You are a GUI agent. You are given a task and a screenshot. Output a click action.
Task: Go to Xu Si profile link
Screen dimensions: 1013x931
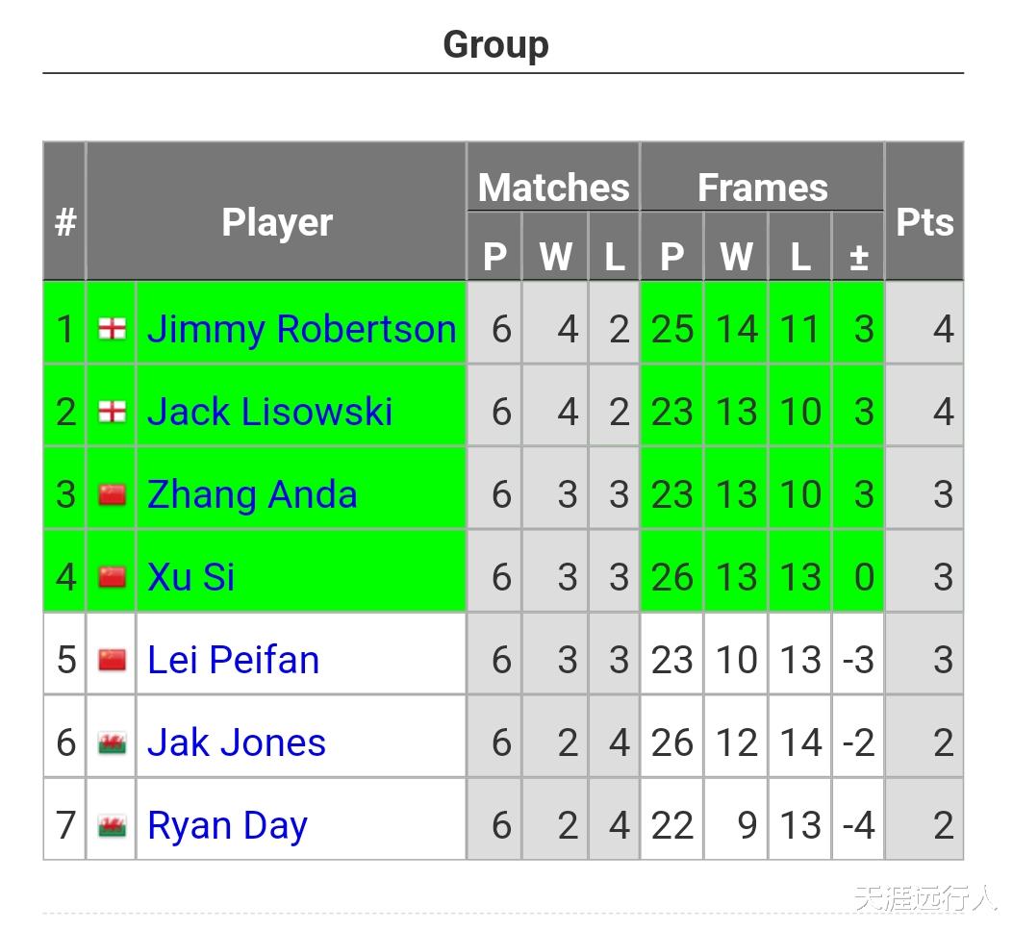[x=190, y=577]
